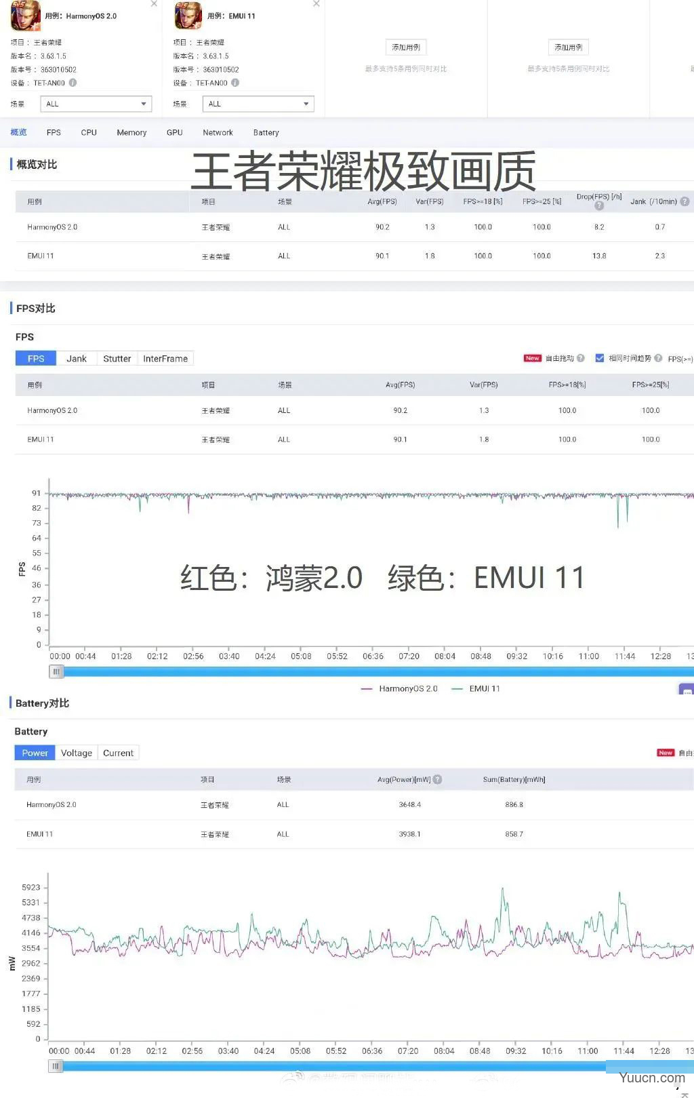This screenshot has width=694, height=1098.
Task: Select the blue FPS sub-tab in FPS section
Action: point(36,359)
